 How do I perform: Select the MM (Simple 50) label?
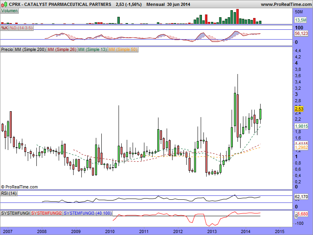pos(123,49)
